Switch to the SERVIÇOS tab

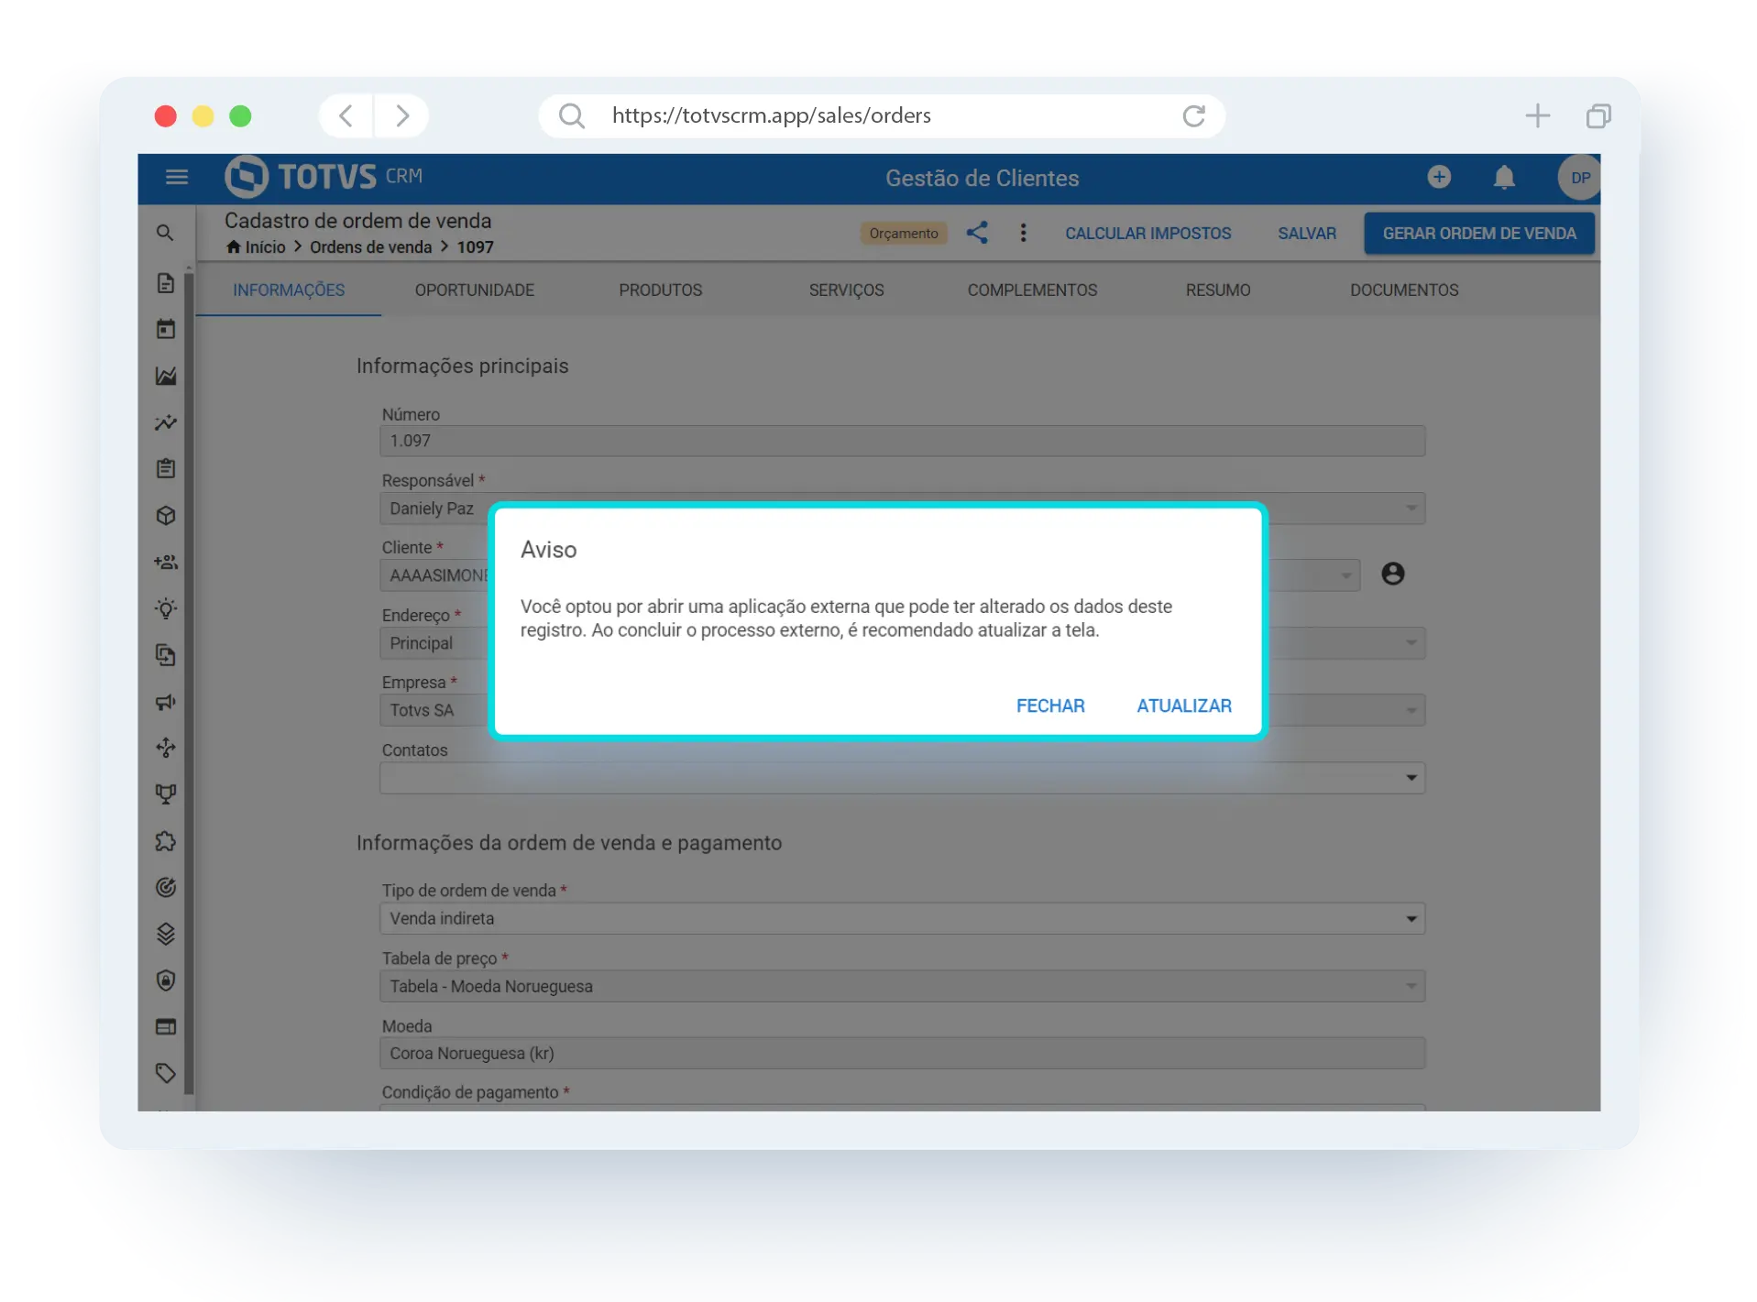[x=846, y=290]
